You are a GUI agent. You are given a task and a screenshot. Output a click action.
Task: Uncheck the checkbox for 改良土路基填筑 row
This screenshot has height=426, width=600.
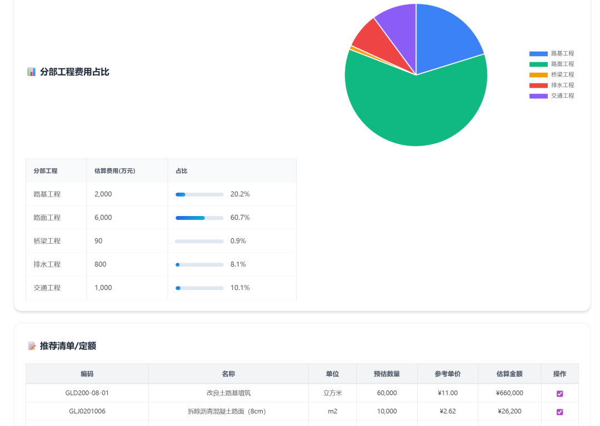(x=559, y=393)
